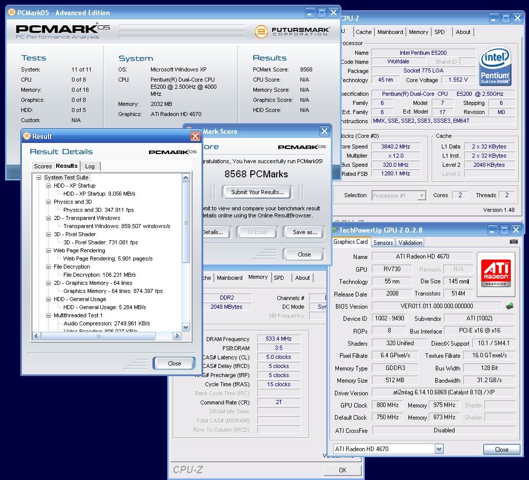Click the horizontal scrollbar thumb in Result

(98, 336)
